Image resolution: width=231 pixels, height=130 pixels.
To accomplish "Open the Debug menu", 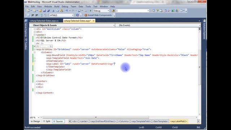I will point(65,6).
